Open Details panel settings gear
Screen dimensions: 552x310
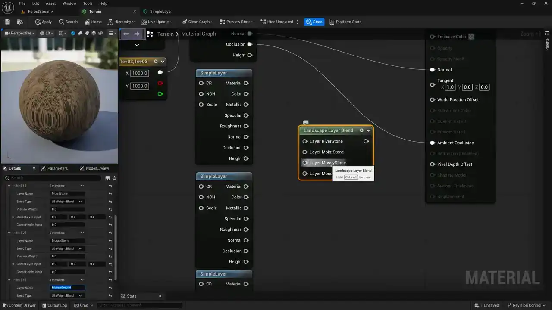point(114,178)
